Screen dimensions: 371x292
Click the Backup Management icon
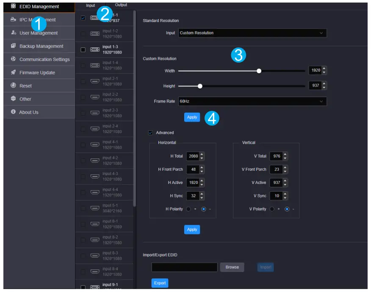coord(14,46)
